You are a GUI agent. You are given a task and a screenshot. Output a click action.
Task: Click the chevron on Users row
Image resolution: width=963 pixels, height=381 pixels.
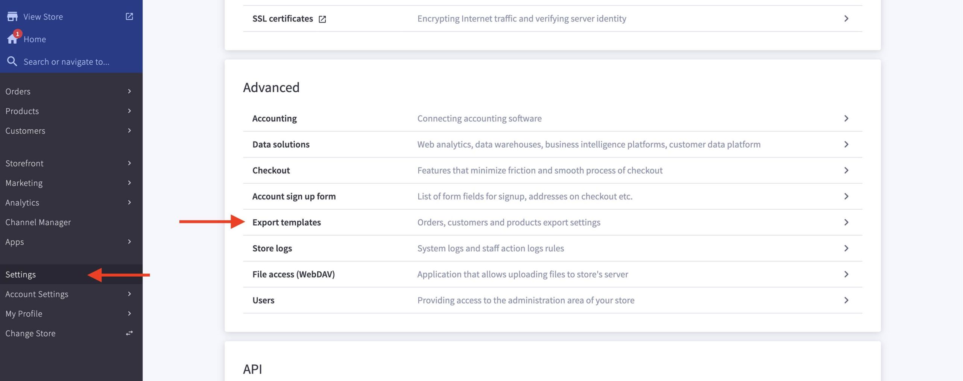pyautogui.click(x=846, y=300)
